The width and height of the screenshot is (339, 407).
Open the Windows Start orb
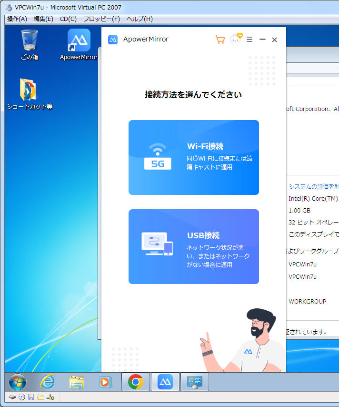[x=17, y=382]
